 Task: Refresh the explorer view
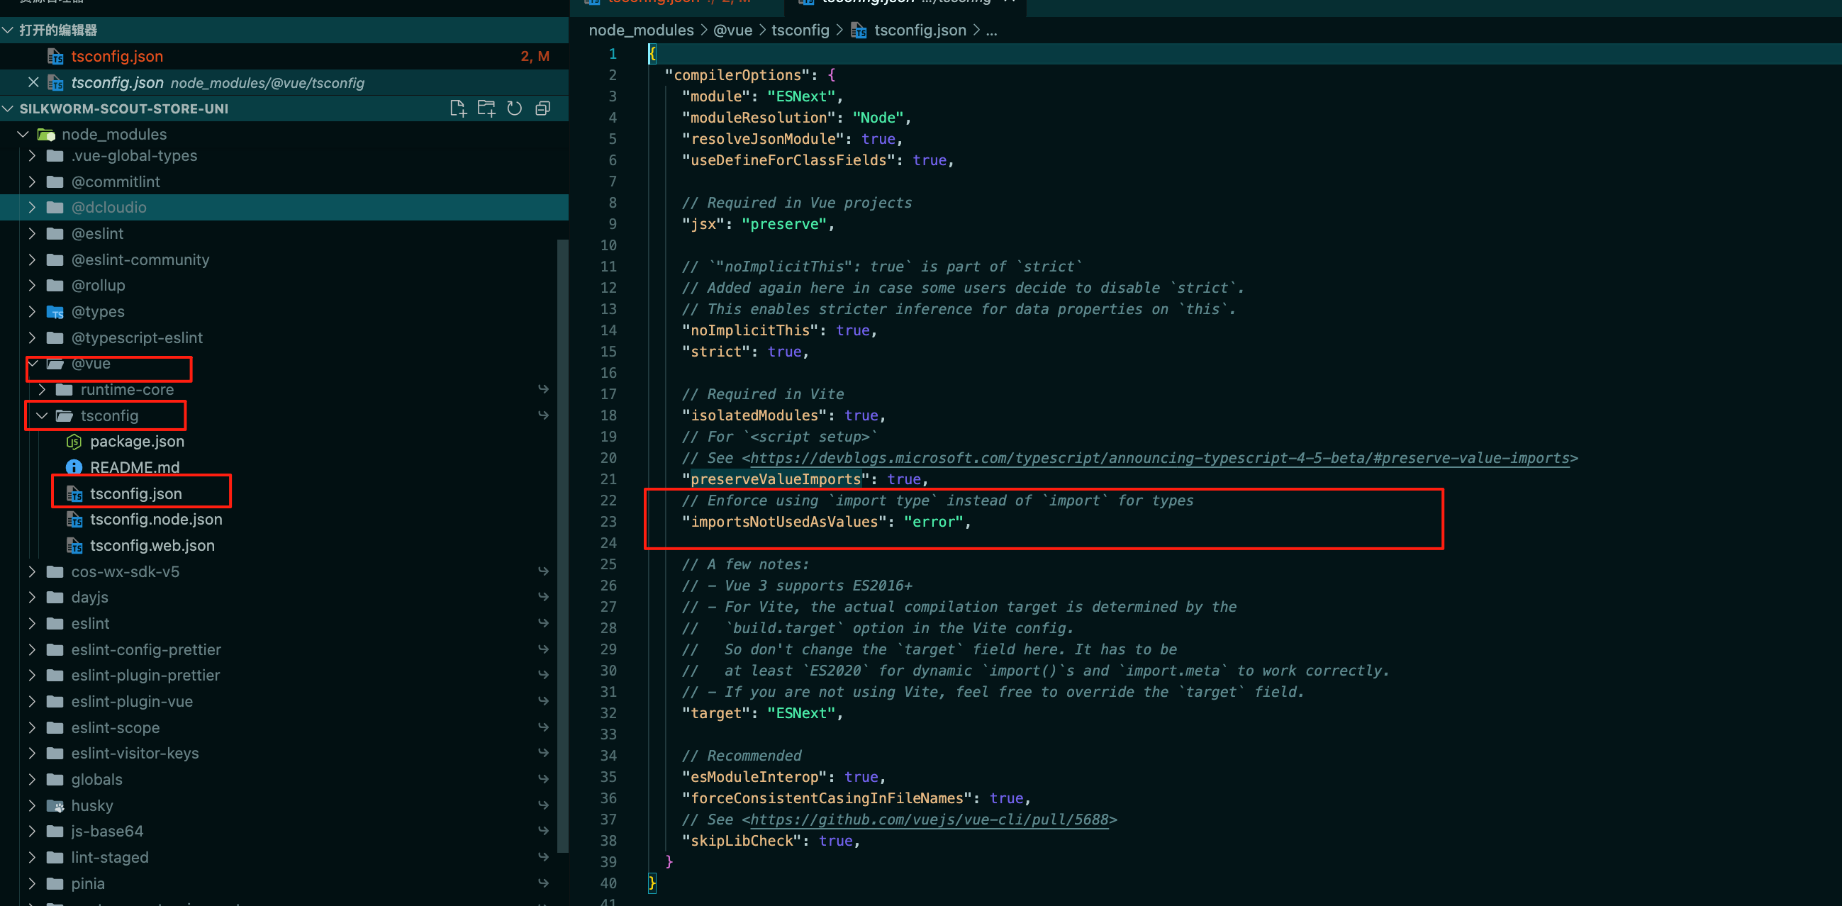click(514, 108)
